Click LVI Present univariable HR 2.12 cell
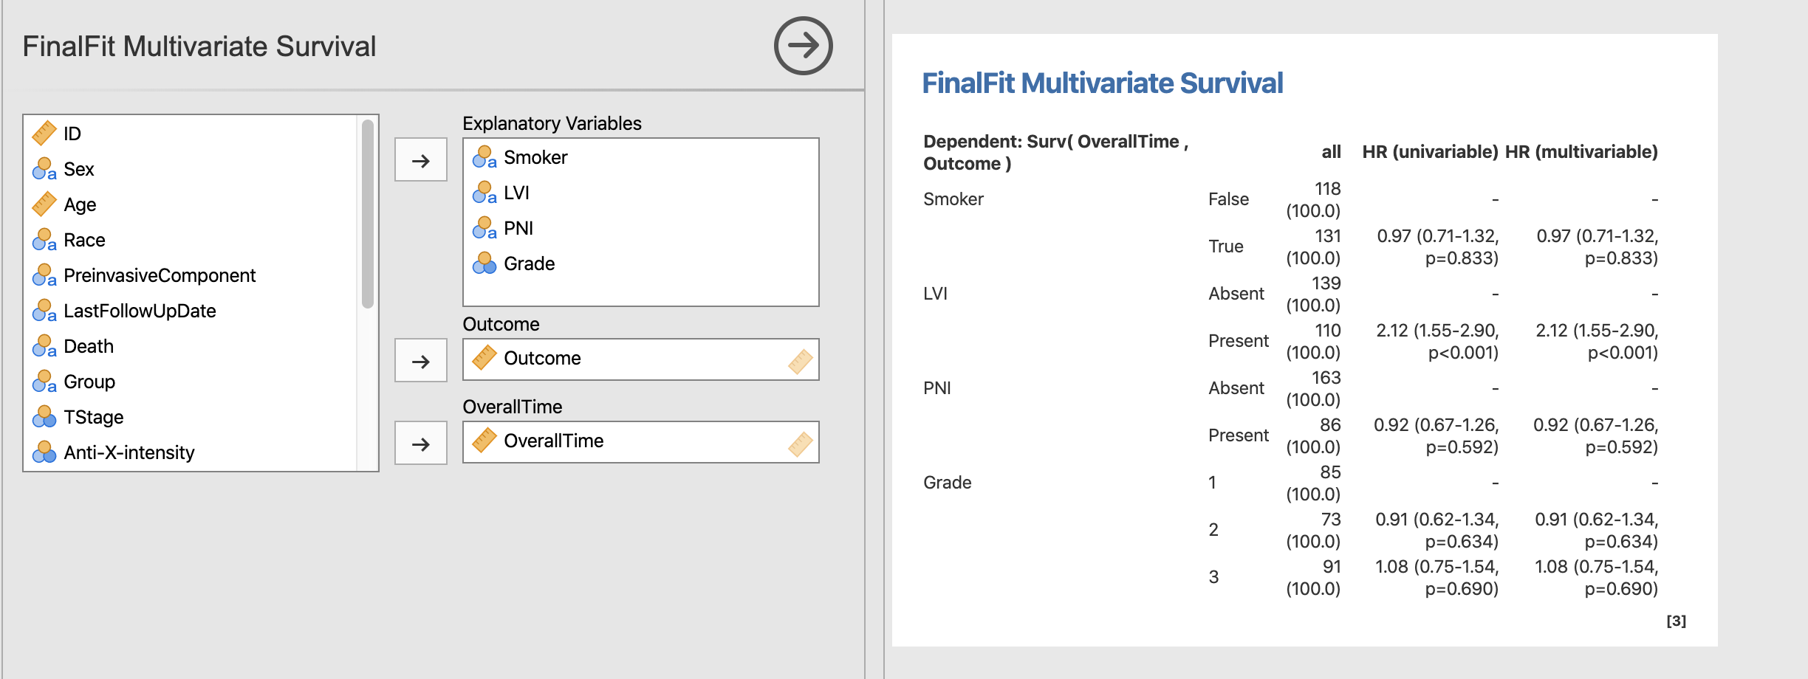The image size is (1808, 679). tap(1437, 341)
